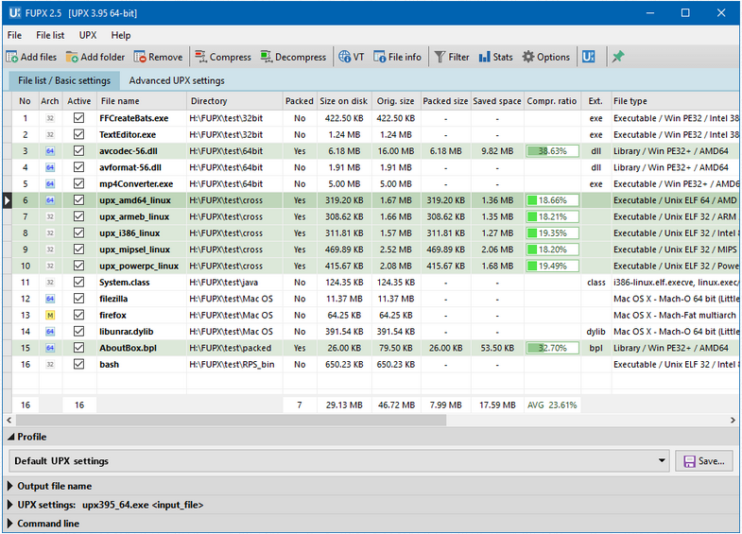742x534 pixels.
Task: Click 32-bit arch icon of FFCreateBats.exe
Action: click(x=50, y=118)
